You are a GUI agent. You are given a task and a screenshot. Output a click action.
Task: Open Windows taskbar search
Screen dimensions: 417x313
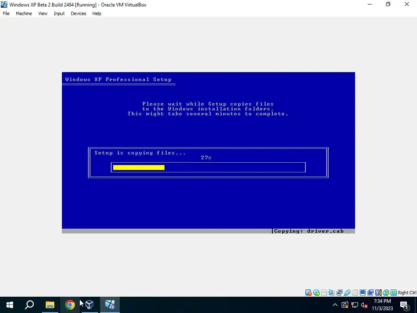coord(29,305)
